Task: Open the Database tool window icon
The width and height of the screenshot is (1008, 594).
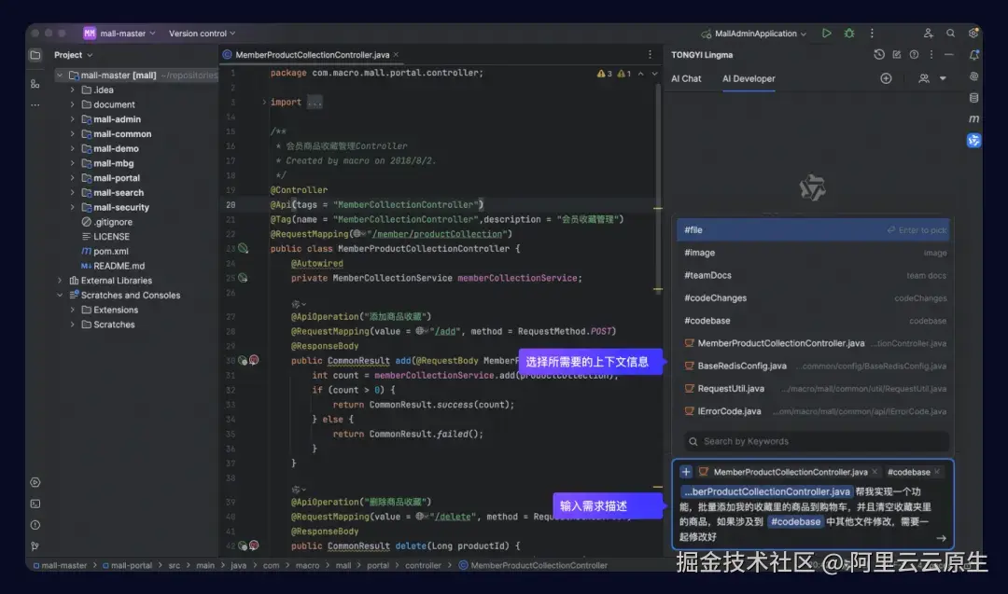Action: pyautogui.click(x=973, y=98)
